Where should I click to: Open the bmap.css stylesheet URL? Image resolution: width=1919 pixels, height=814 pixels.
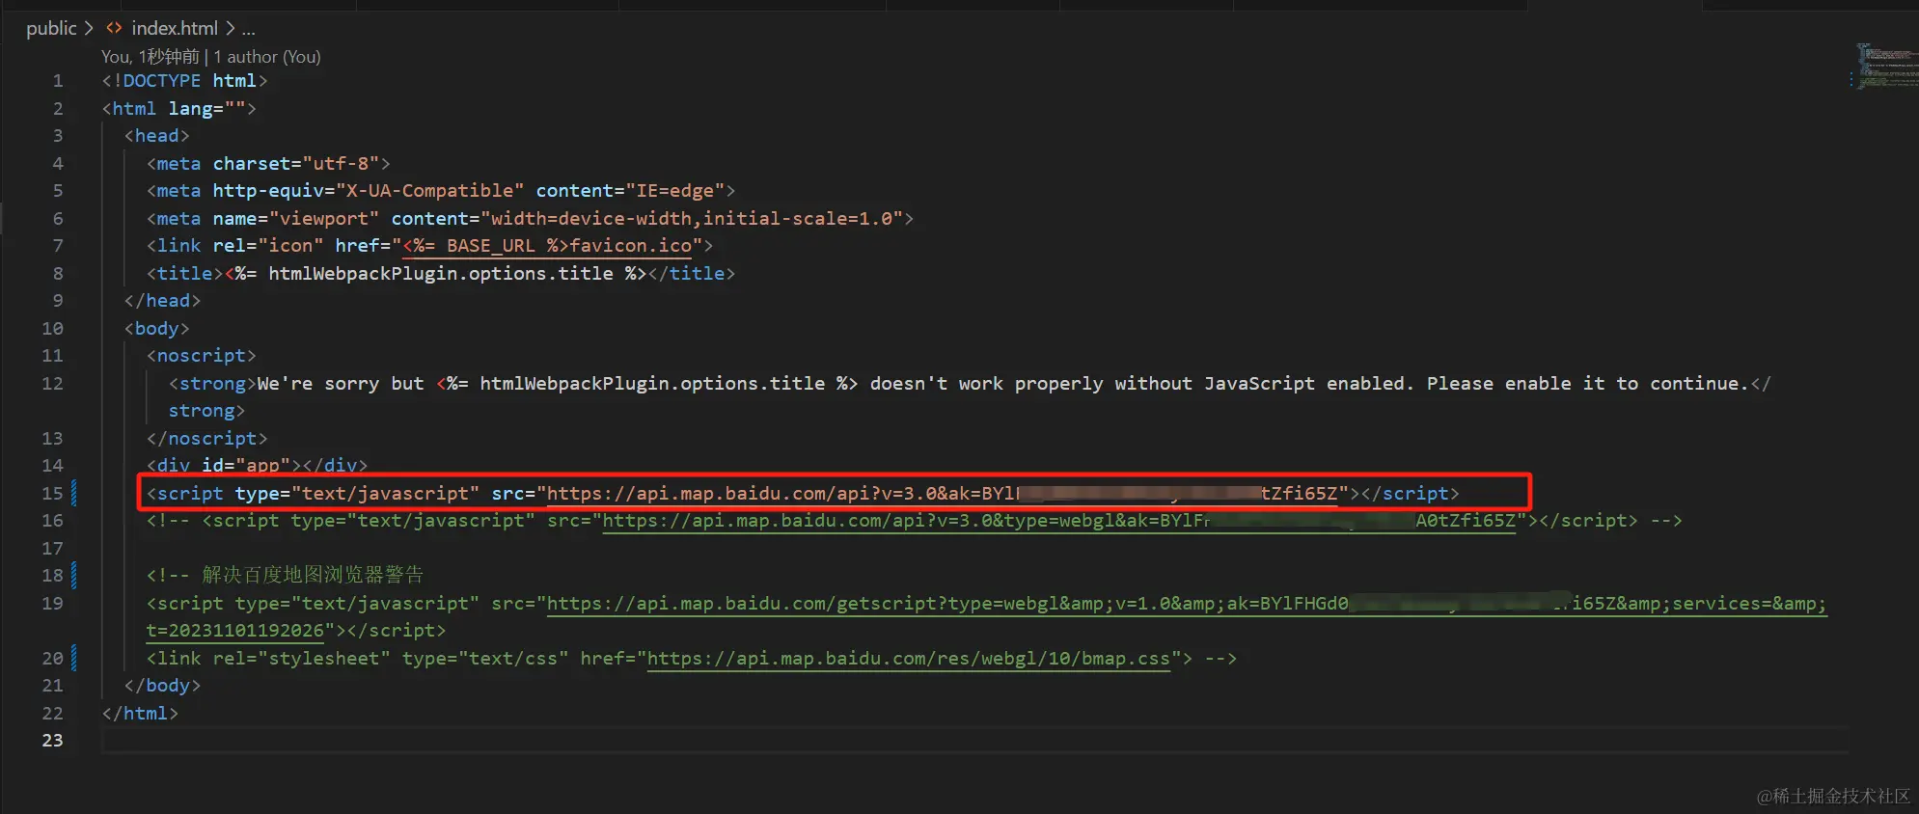point(908,659)
